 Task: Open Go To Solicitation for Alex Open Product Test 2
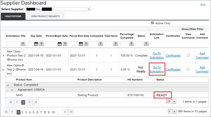point(157,55)
